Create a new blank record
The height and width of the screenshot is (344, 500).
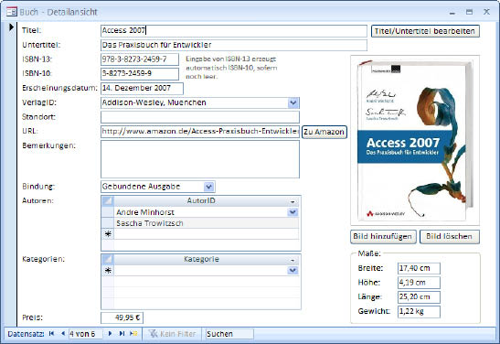(x=133, y=333)
